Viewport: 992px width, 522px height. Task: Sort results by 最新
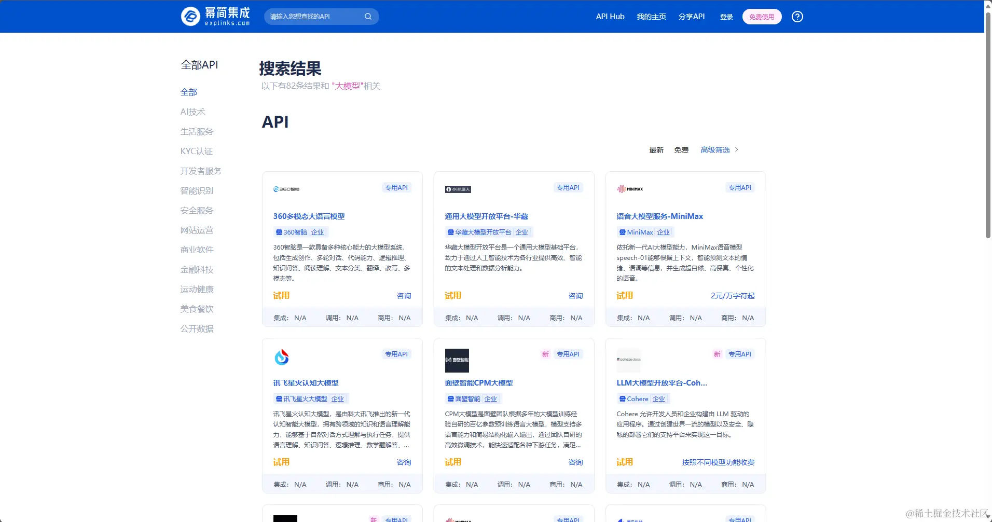656,150
